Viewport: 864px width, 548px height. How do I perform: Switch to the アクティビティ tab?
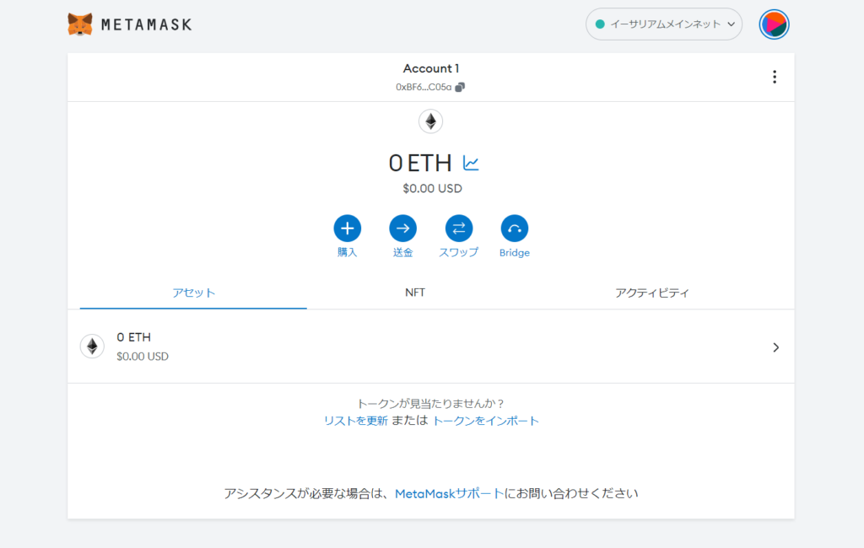[652, 293]
